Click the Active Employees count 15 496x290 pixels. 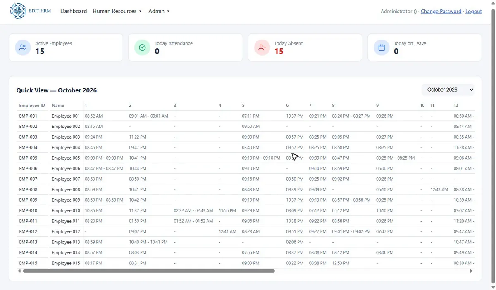point(40,52)
